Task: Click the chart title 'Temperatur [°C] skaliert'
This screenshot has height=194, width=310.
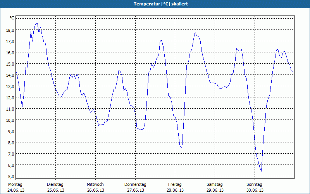Action: 161,4
